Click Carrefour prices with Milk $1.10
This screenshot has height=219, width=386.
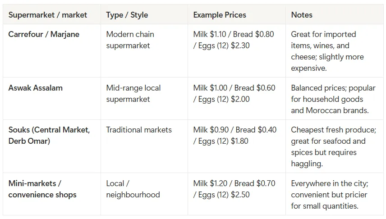[234, 40]
